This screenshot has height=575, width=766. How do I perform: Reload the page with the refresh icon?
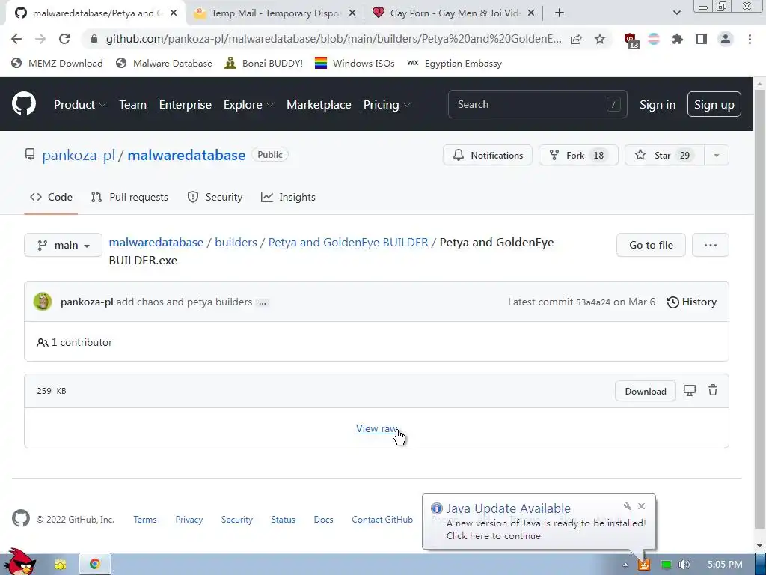click(x=64, y=39)
